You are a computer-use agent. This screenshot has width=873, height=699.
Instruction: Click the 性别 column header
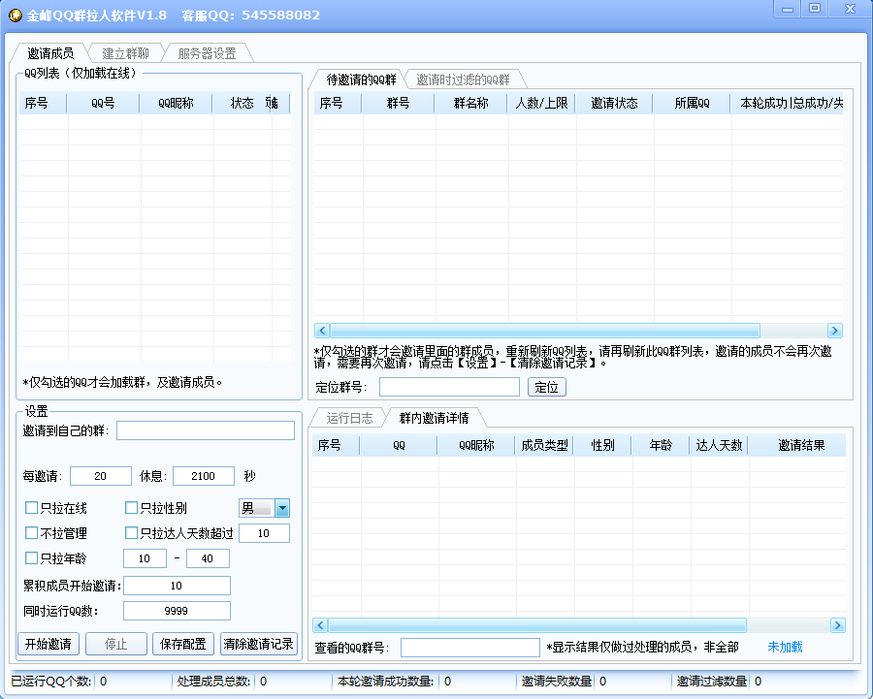tap(603, 445)
